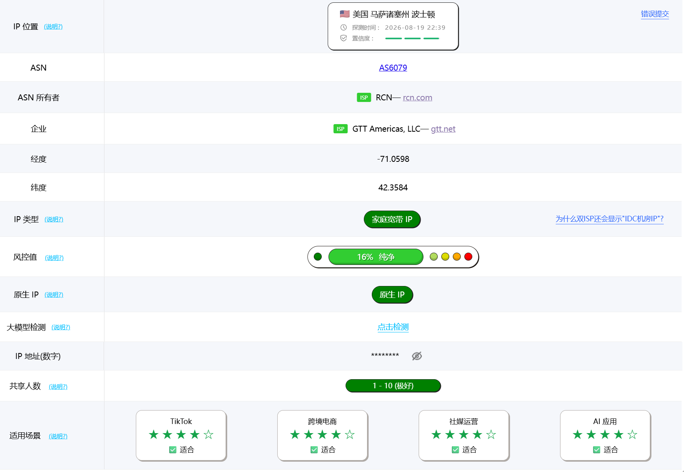The height and width of the screenshot is (472, 684).
Task: Click the 家庭宽带 IP badge
Action: click(x=392, y=219)
